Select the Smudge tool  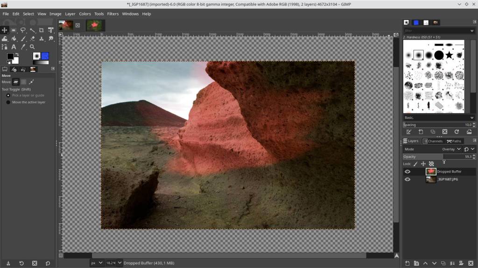pyautogui.click(x=51, y=39)
